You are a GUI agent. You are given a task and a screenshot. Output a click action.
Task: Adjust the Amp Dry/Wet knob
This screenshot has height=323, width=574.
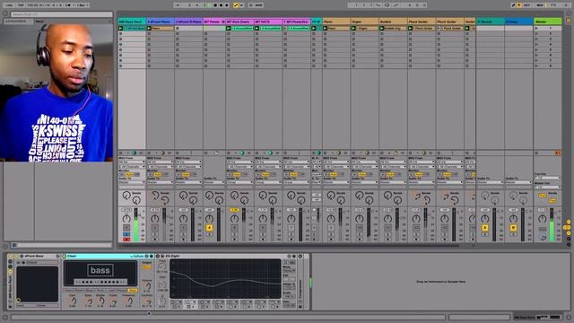147,301
